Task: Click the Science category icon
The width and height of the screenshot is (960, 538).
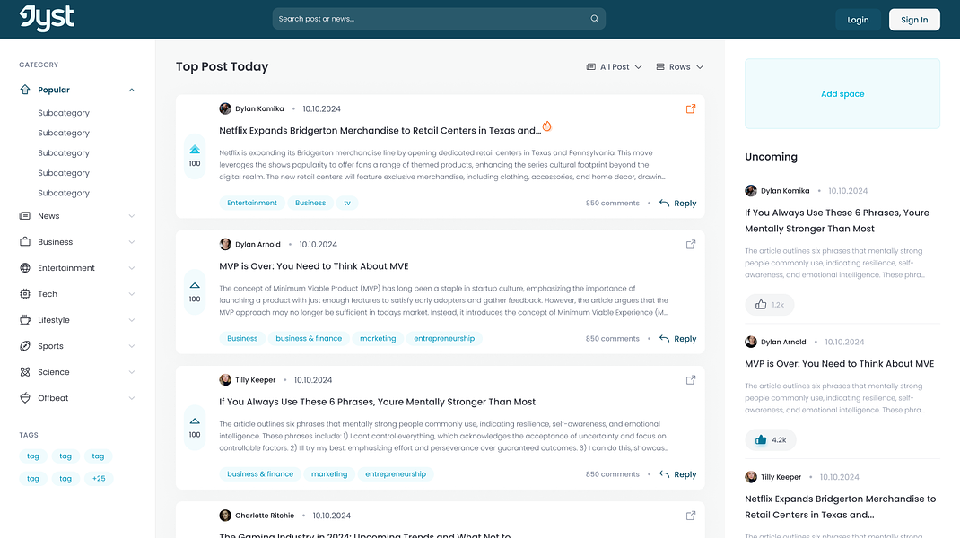Action: (25, 371)
